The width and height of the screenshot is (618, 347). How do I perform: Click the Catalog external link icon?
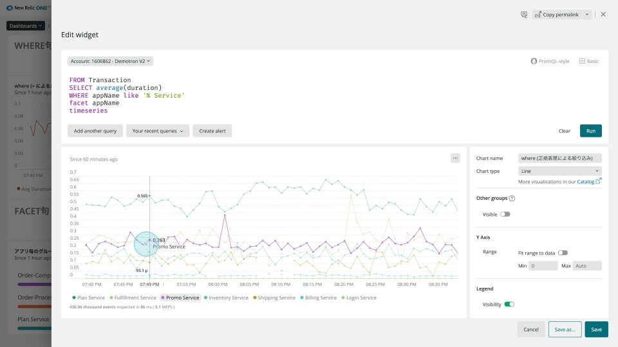pyautogui.click(x=598, y=181)
